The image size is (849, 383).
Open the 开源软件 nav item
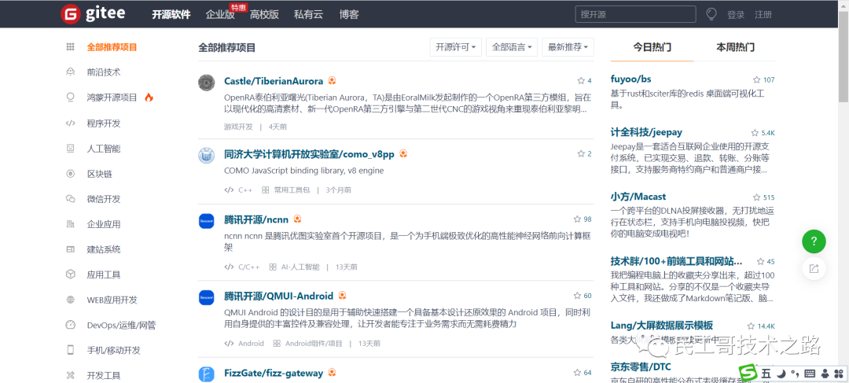[x=171, y=15]
